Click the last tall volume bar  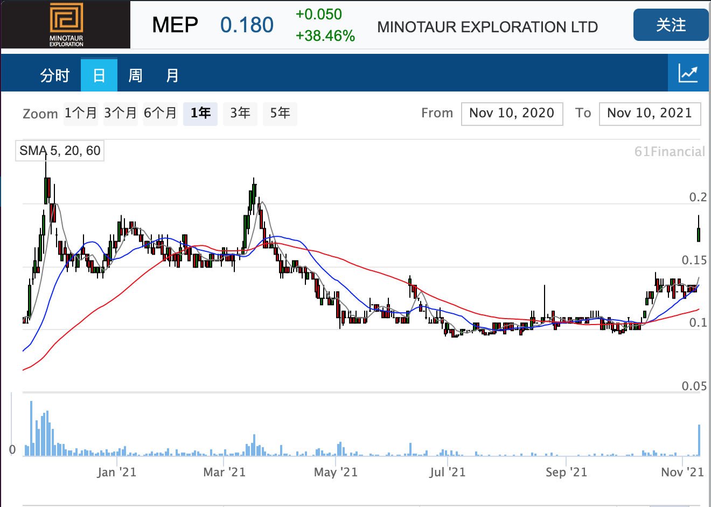[x=699, y=440]
